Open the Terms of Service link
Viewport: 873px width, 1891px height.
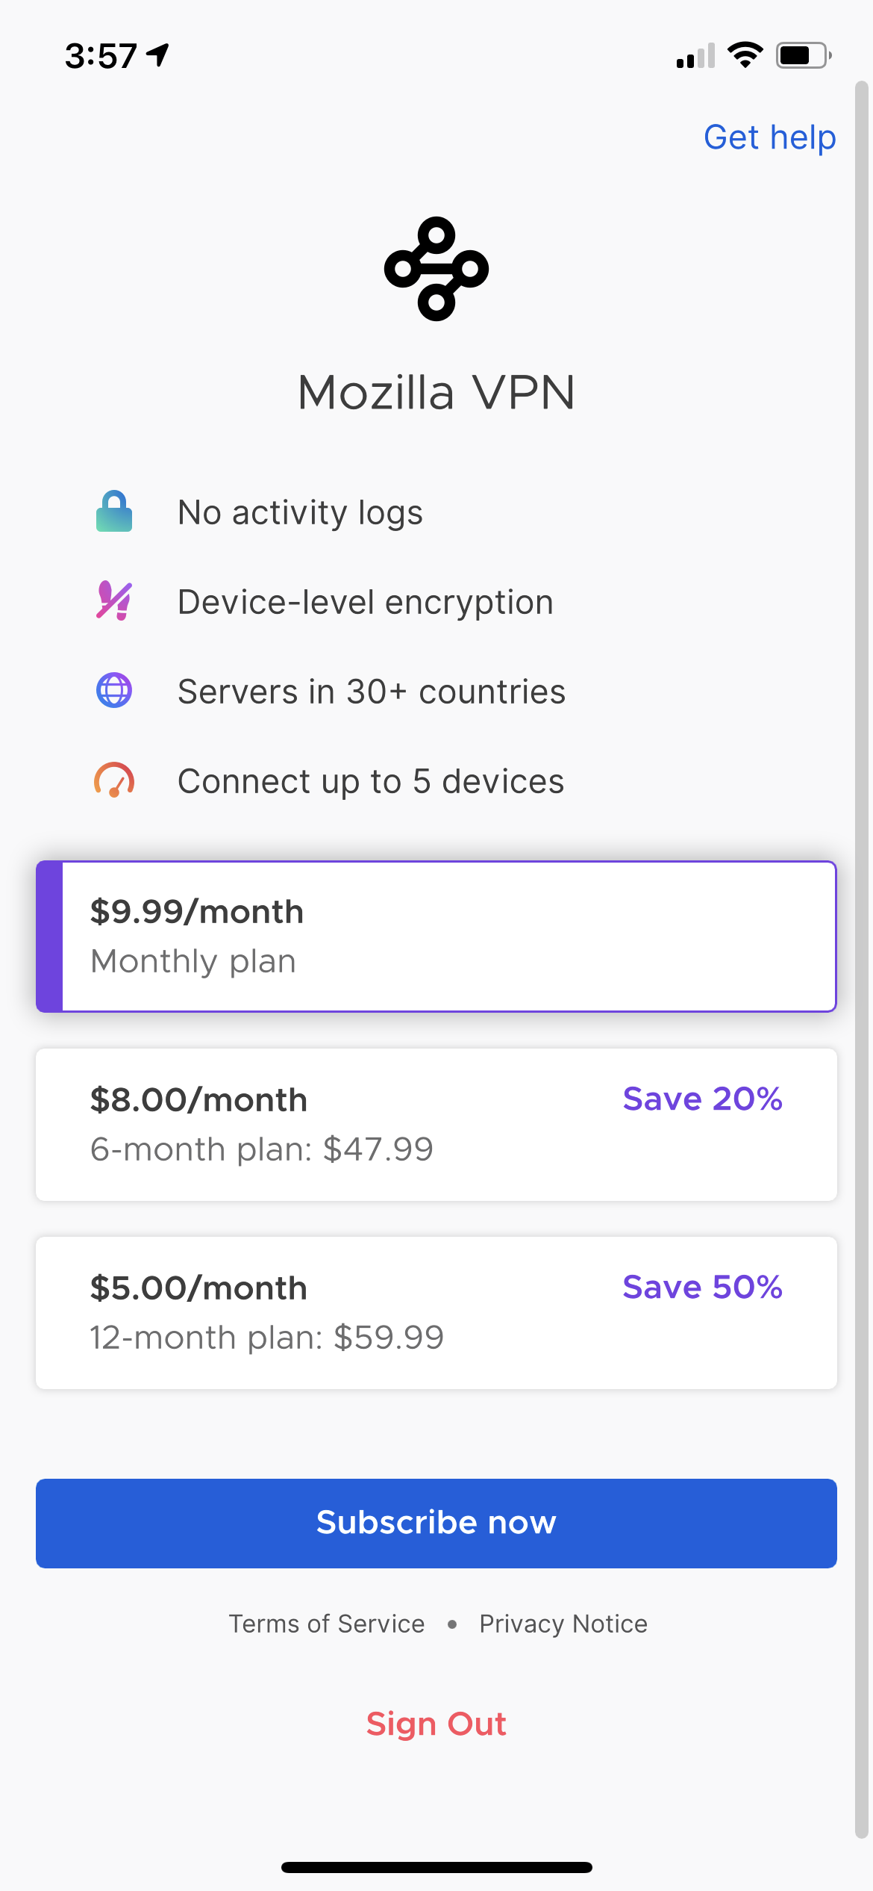327,1624
